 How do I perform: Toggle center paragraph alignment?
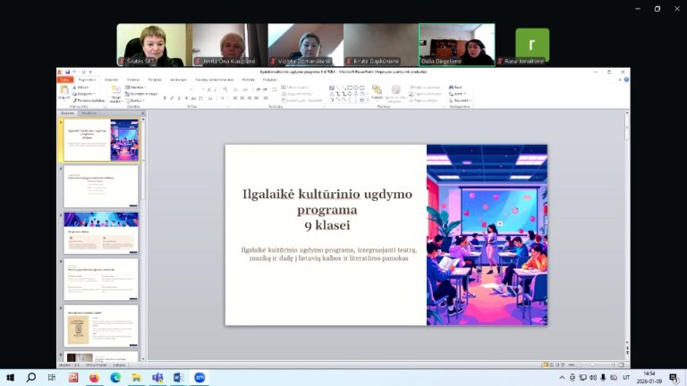pos(242,98)
